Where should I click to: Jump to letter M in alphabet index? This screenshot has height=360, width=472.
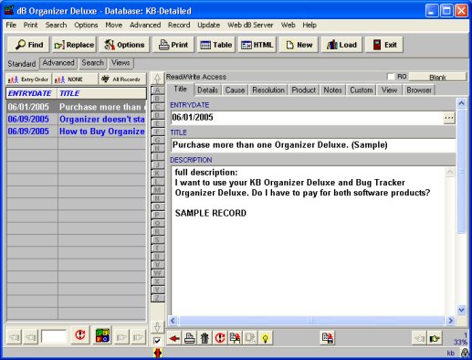pyautogui.click(x=157, y=190)
